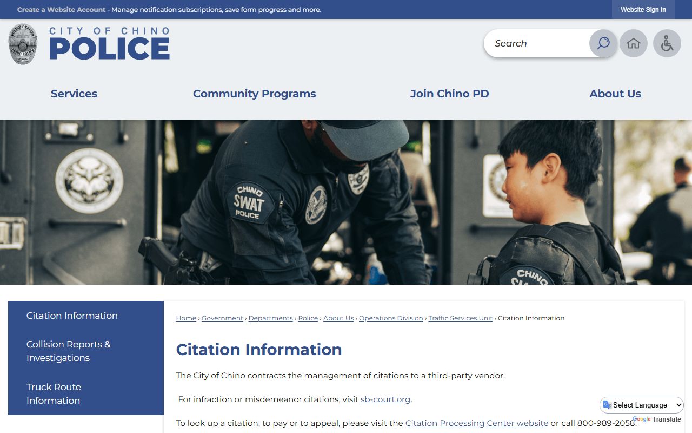The height and width of the screenshot is (433, 692).
Task: Click the SWAT officer banner image
Action: (x=346, y=202)
